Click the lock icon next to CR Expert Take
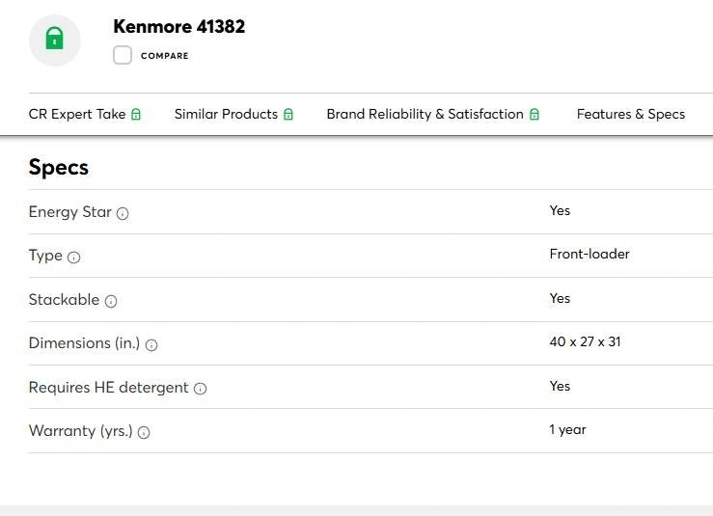The image size is (713, 516). click(x=136, y=115)
